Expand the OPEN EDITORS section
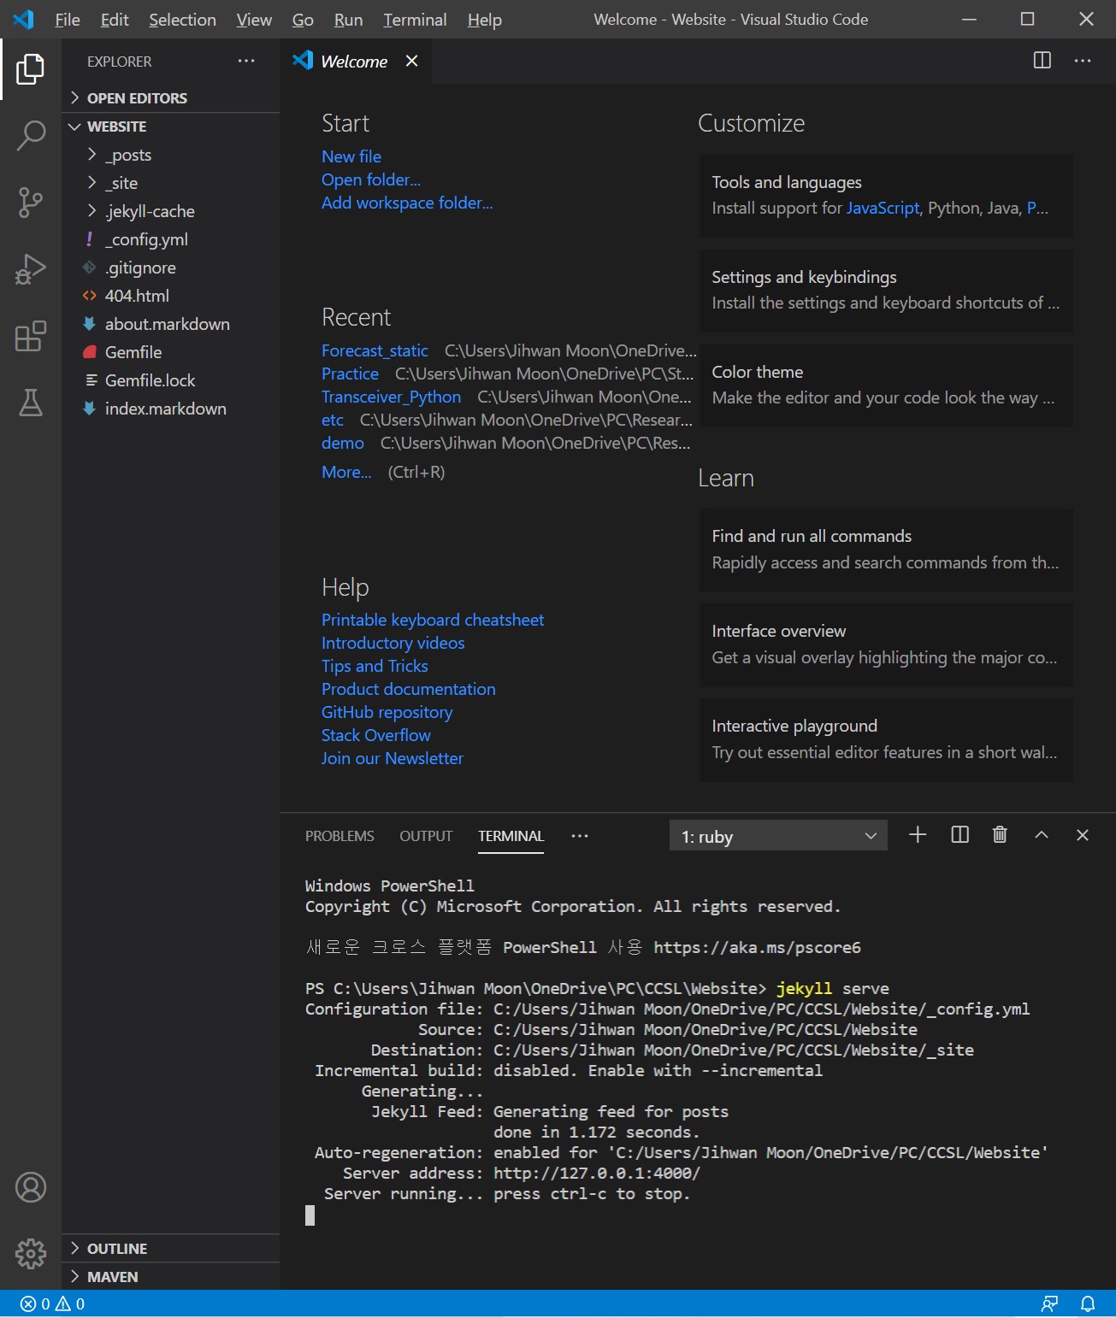The image size is (1116, 1318). (171, 98)
